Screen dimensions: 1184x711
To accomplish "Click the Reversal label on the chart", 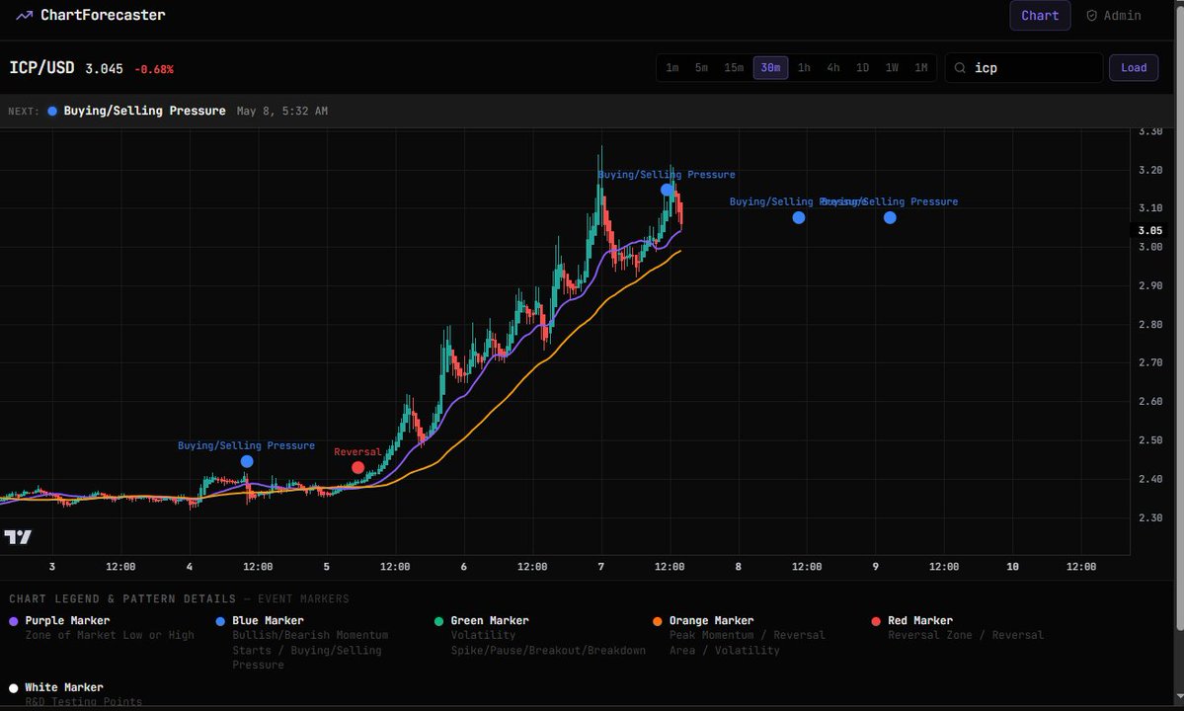I will pos(357,452).
